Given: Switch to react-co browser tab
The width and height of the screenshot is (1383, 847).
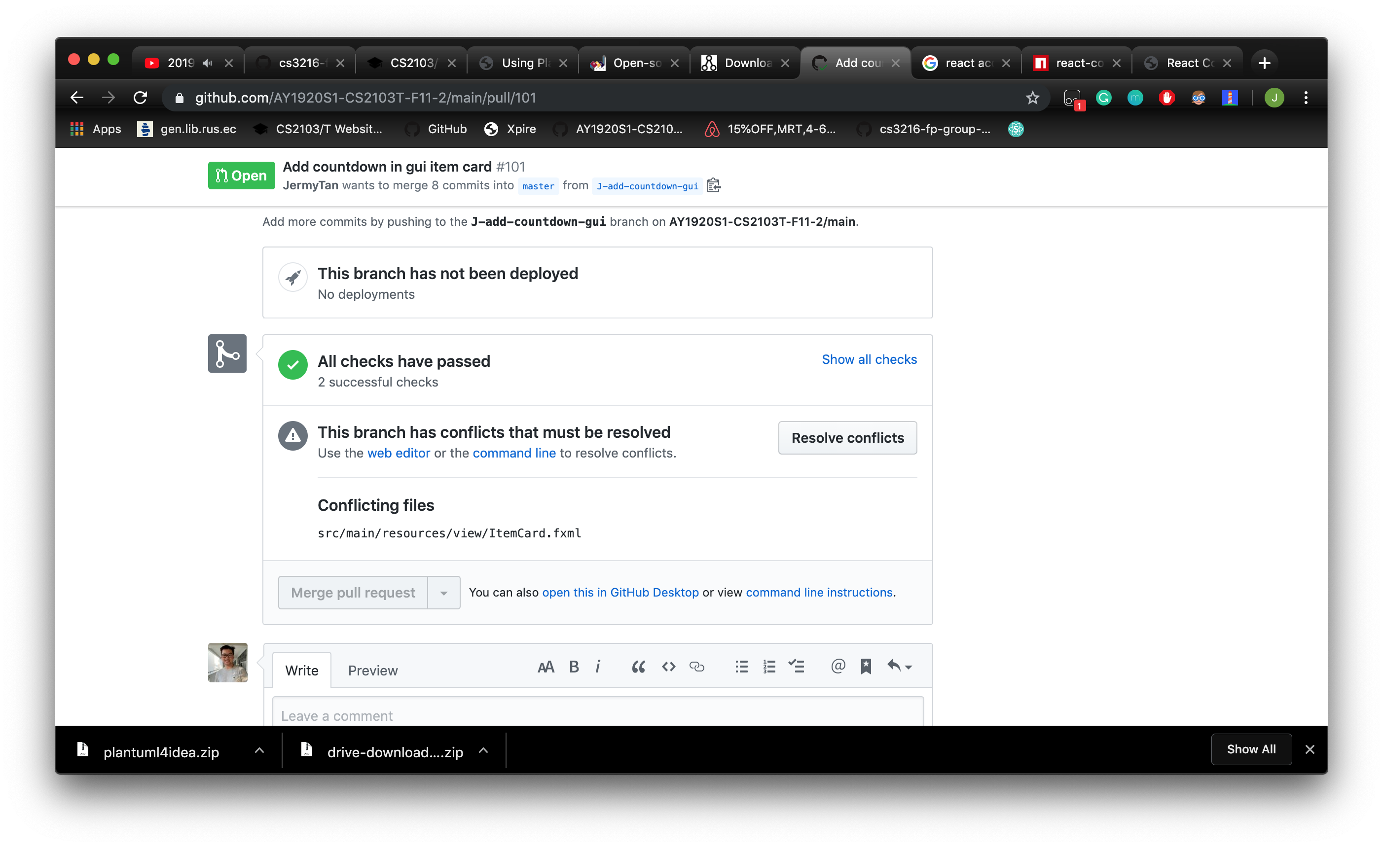Looking at the screenshot, I should point(1073,63).
